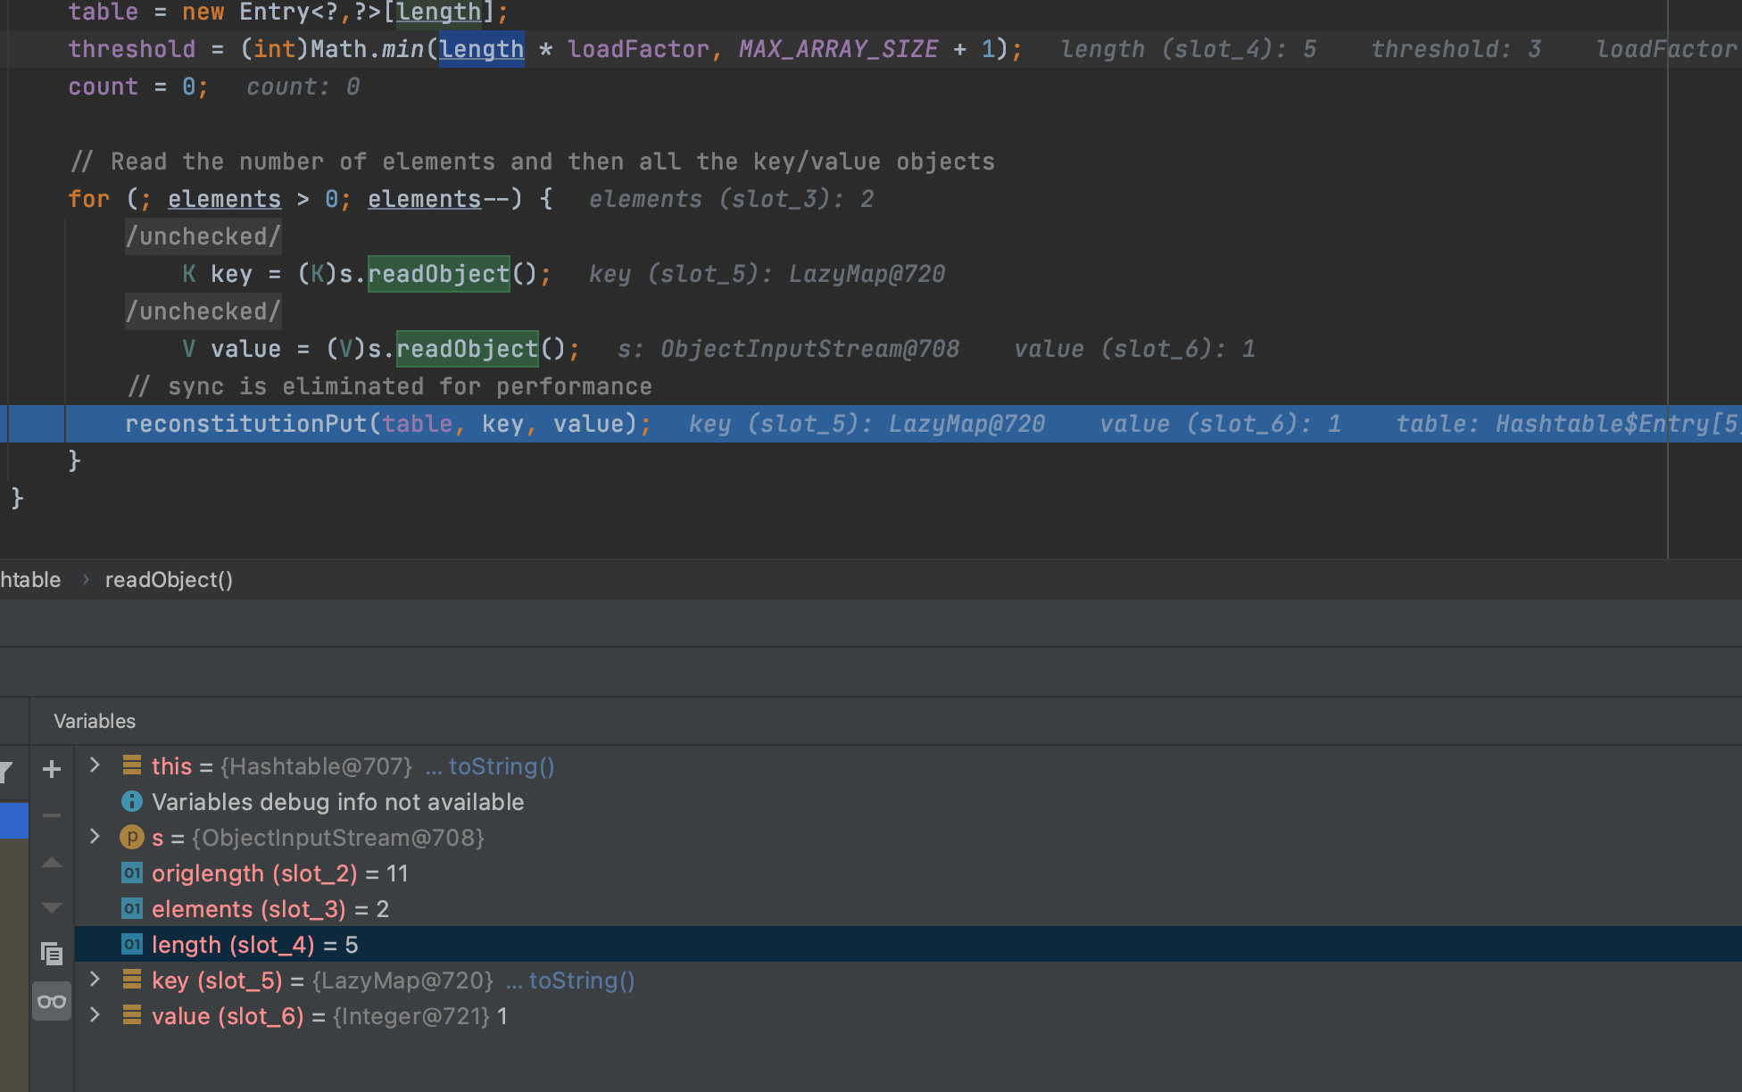The image size is (1742, 1092).
Task: Expand the 's = {ObjectInputStream@708}' node
Action: click(95, 837)
